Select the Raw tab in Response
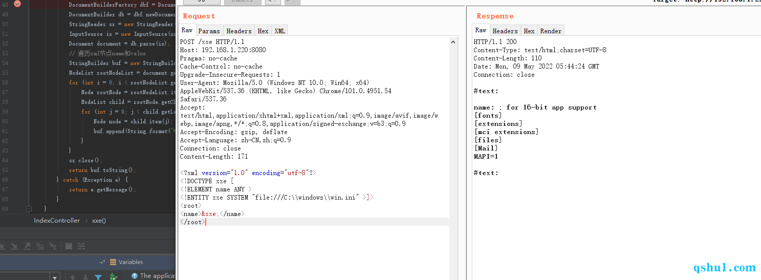The image size is (761, 280). (x=481, y=30)
